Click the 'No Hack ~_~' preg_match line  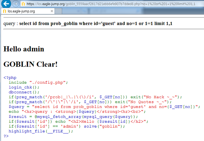95,97
